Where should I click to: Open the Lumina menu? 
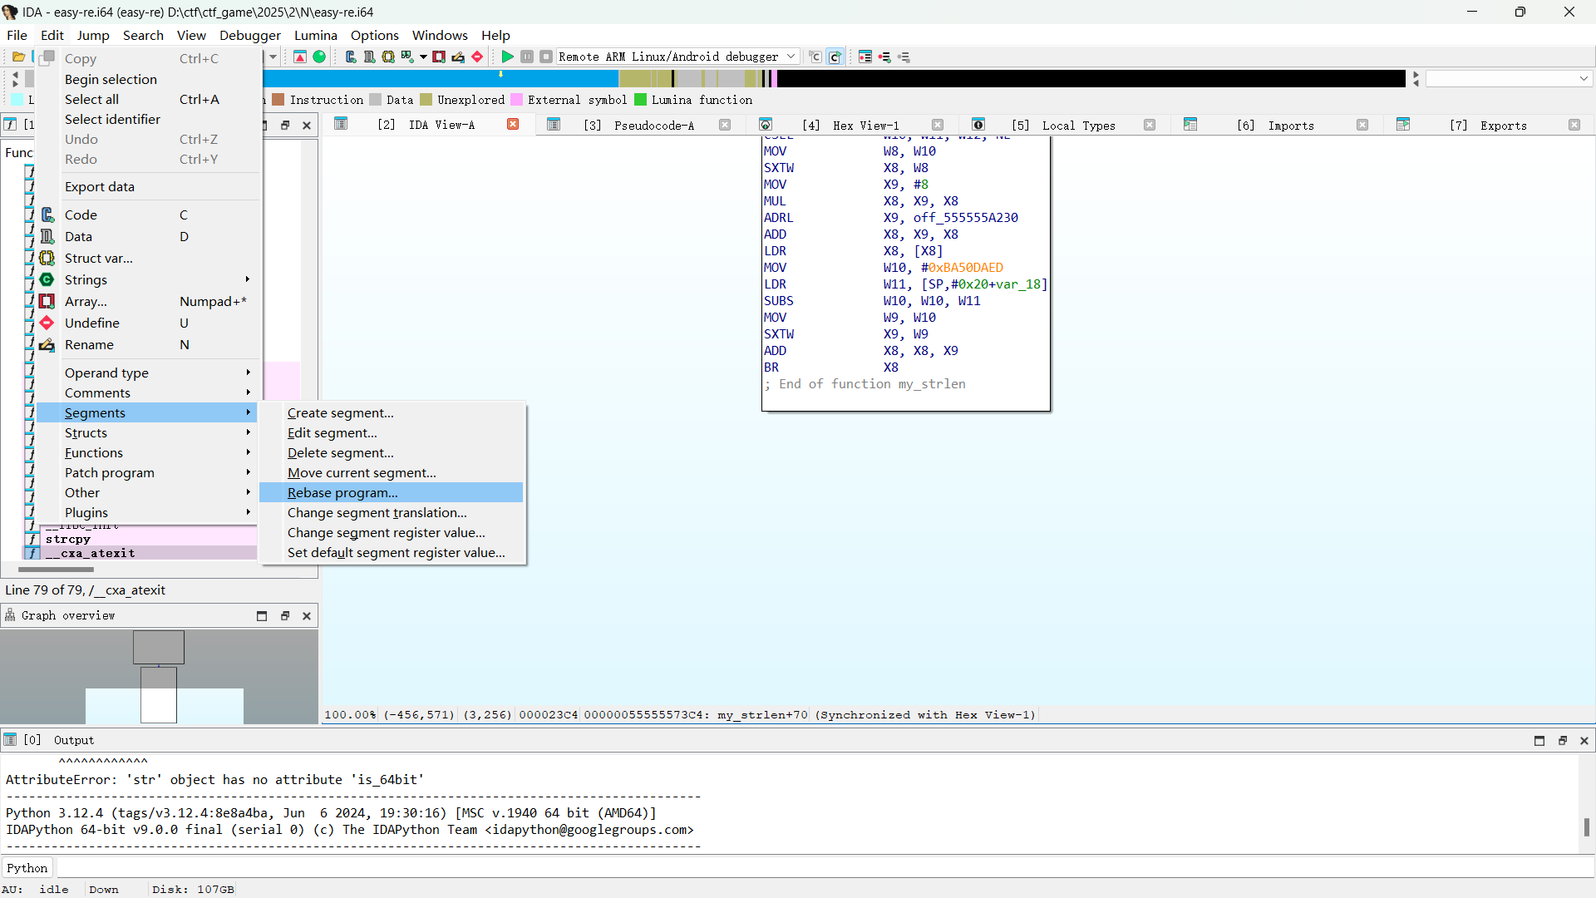click(315, 35)
